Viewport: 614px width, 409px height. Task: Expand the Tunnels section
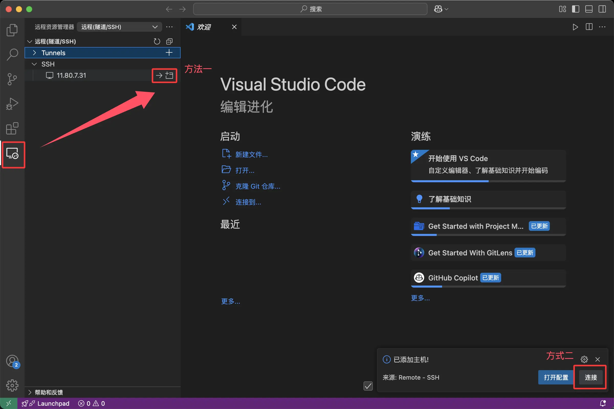(34, 53)
